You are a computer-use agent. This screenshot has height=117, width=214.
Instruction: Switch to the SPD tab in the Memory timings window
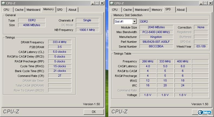coord(60,10)
